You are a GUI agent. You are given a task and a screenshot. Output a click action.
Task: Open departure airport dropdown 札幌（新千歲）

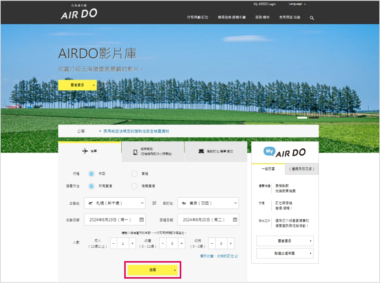(x=115, y=203)
